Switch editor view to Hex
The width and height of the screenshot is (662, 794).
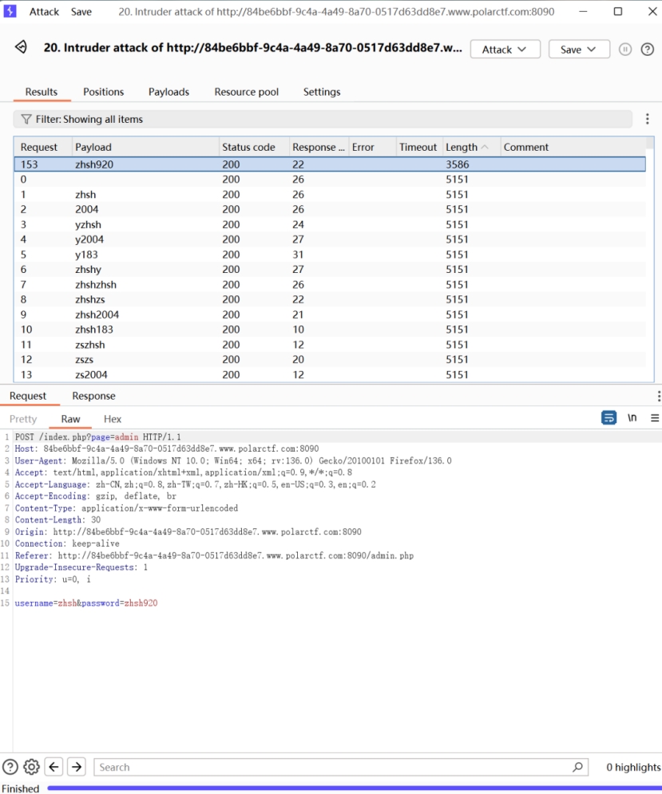click(113, 419)
